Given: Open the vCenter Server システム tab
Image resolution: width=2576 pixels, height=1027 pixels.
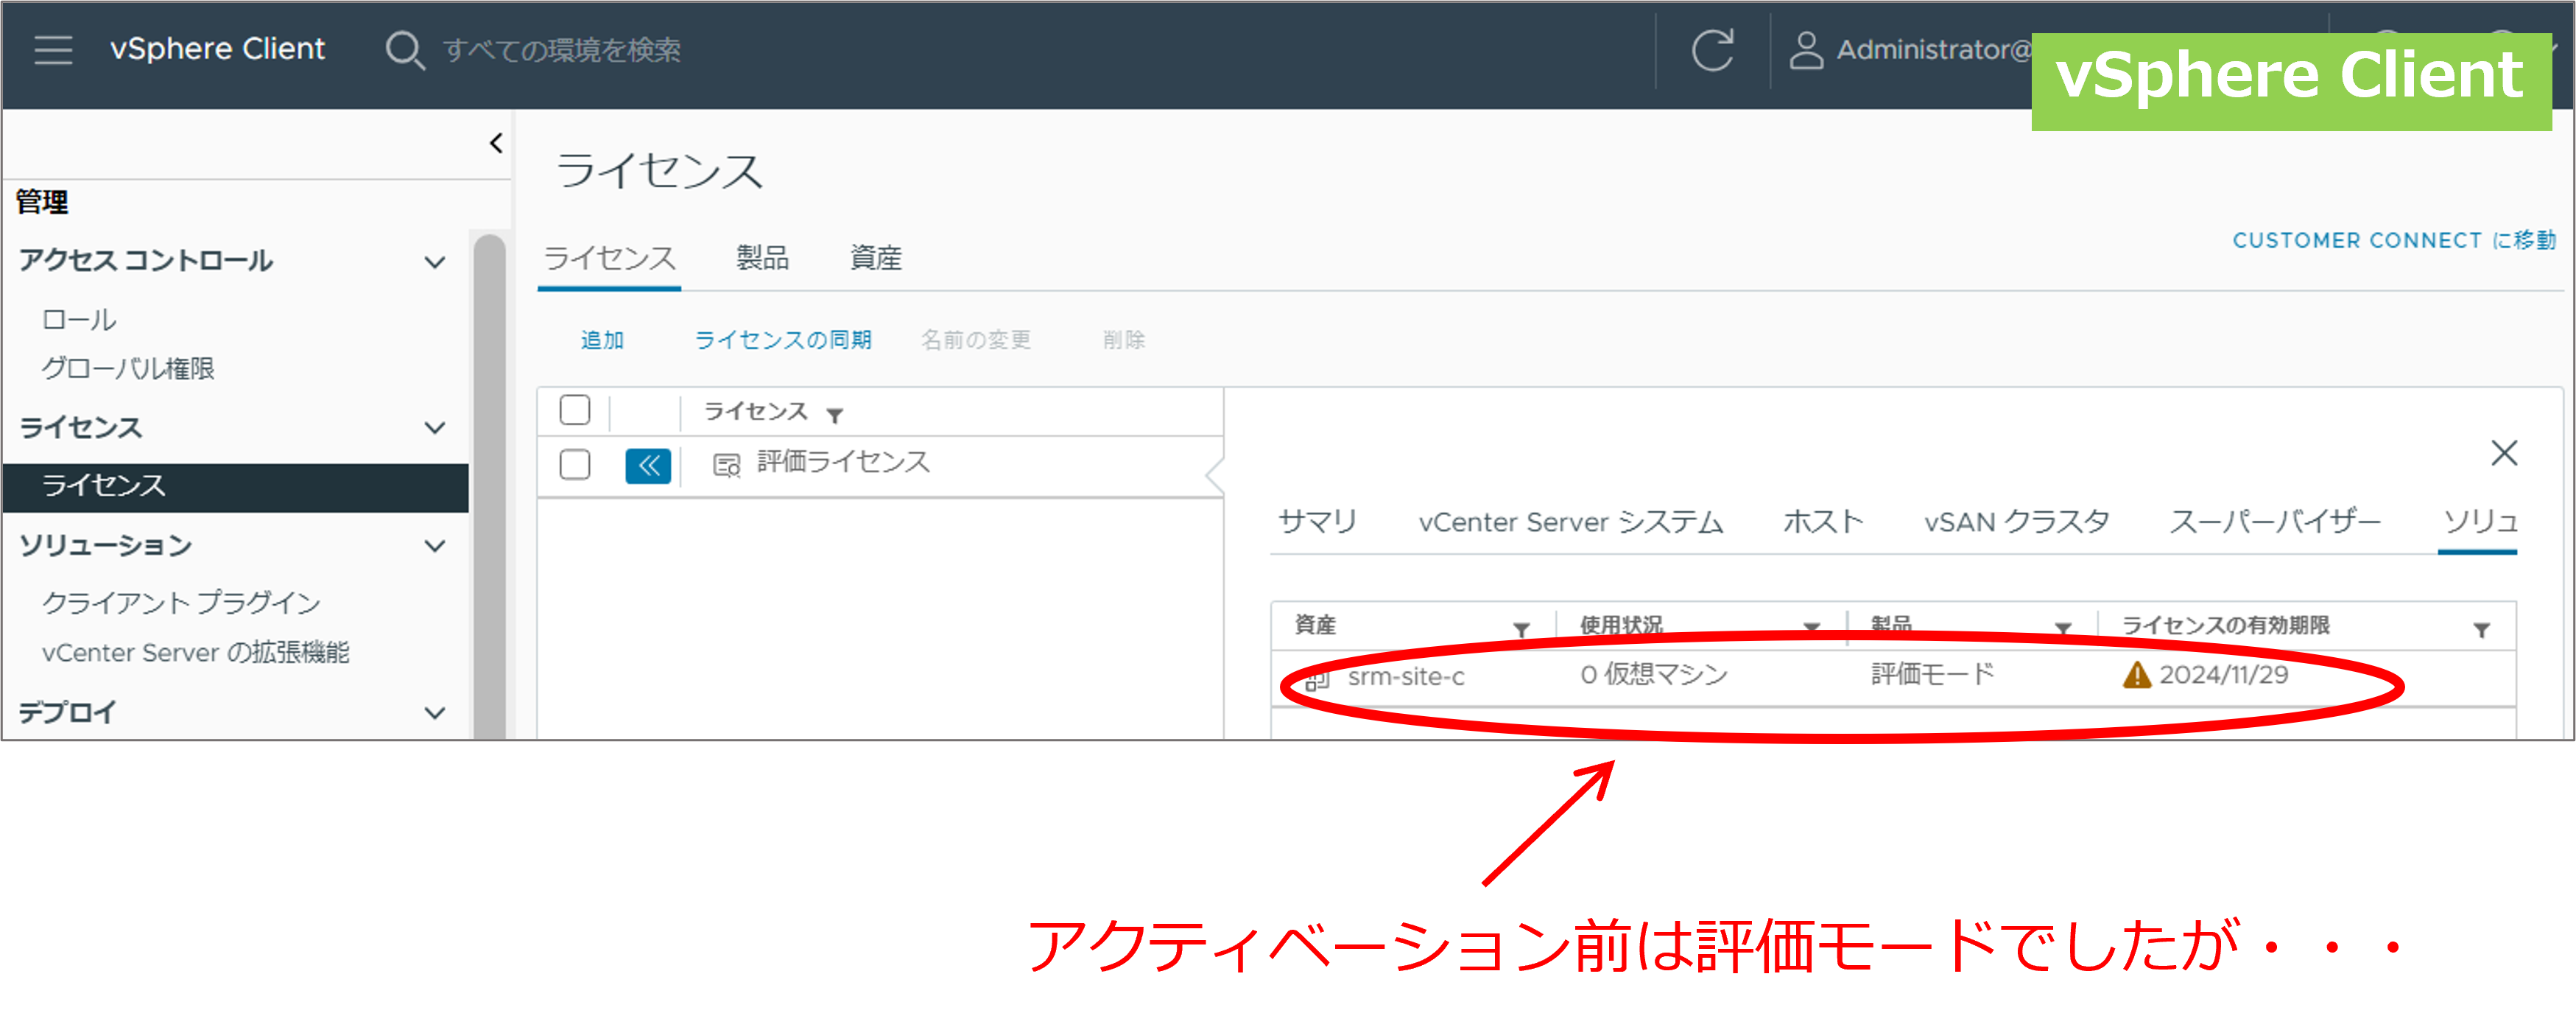Looking at the screenshot, I should click(x=1570, y=522).
